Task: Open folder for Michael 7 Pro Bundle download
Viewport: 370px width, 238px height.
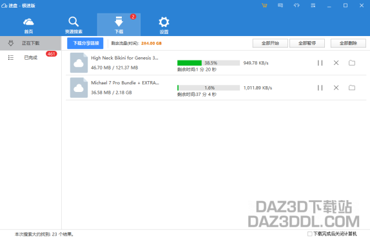Action: pos(352,87)
